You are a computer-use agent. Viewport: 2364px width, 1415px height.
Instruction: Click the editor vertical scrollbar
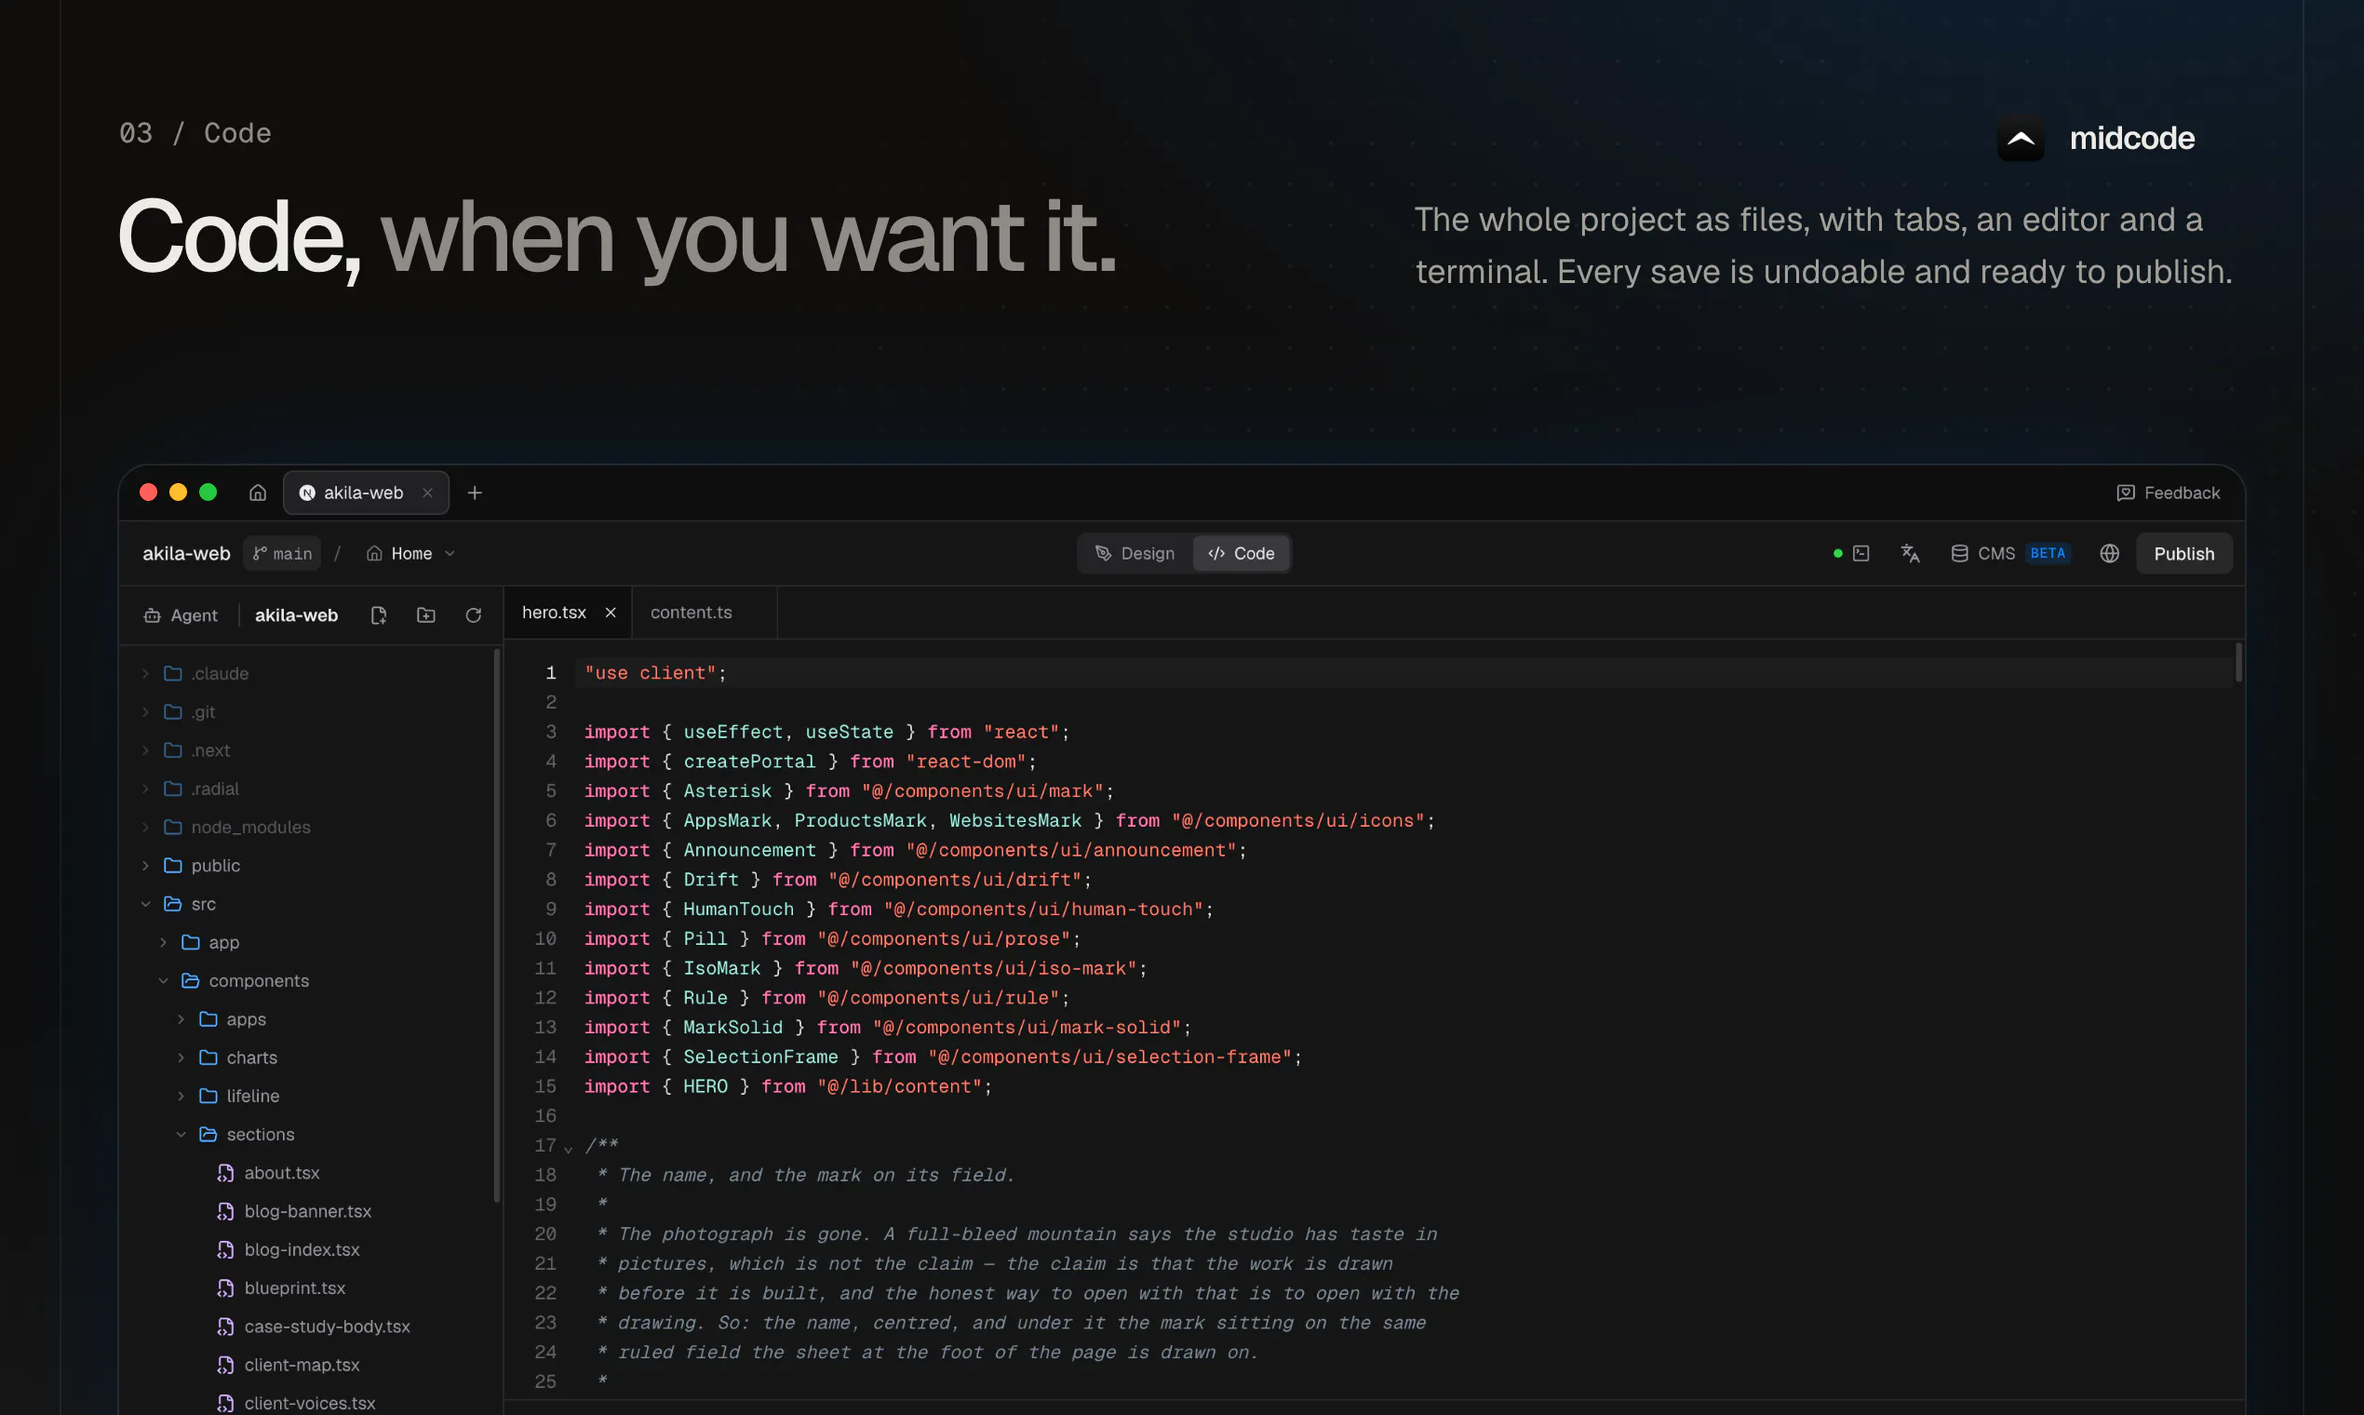(x=2238, y=663)
